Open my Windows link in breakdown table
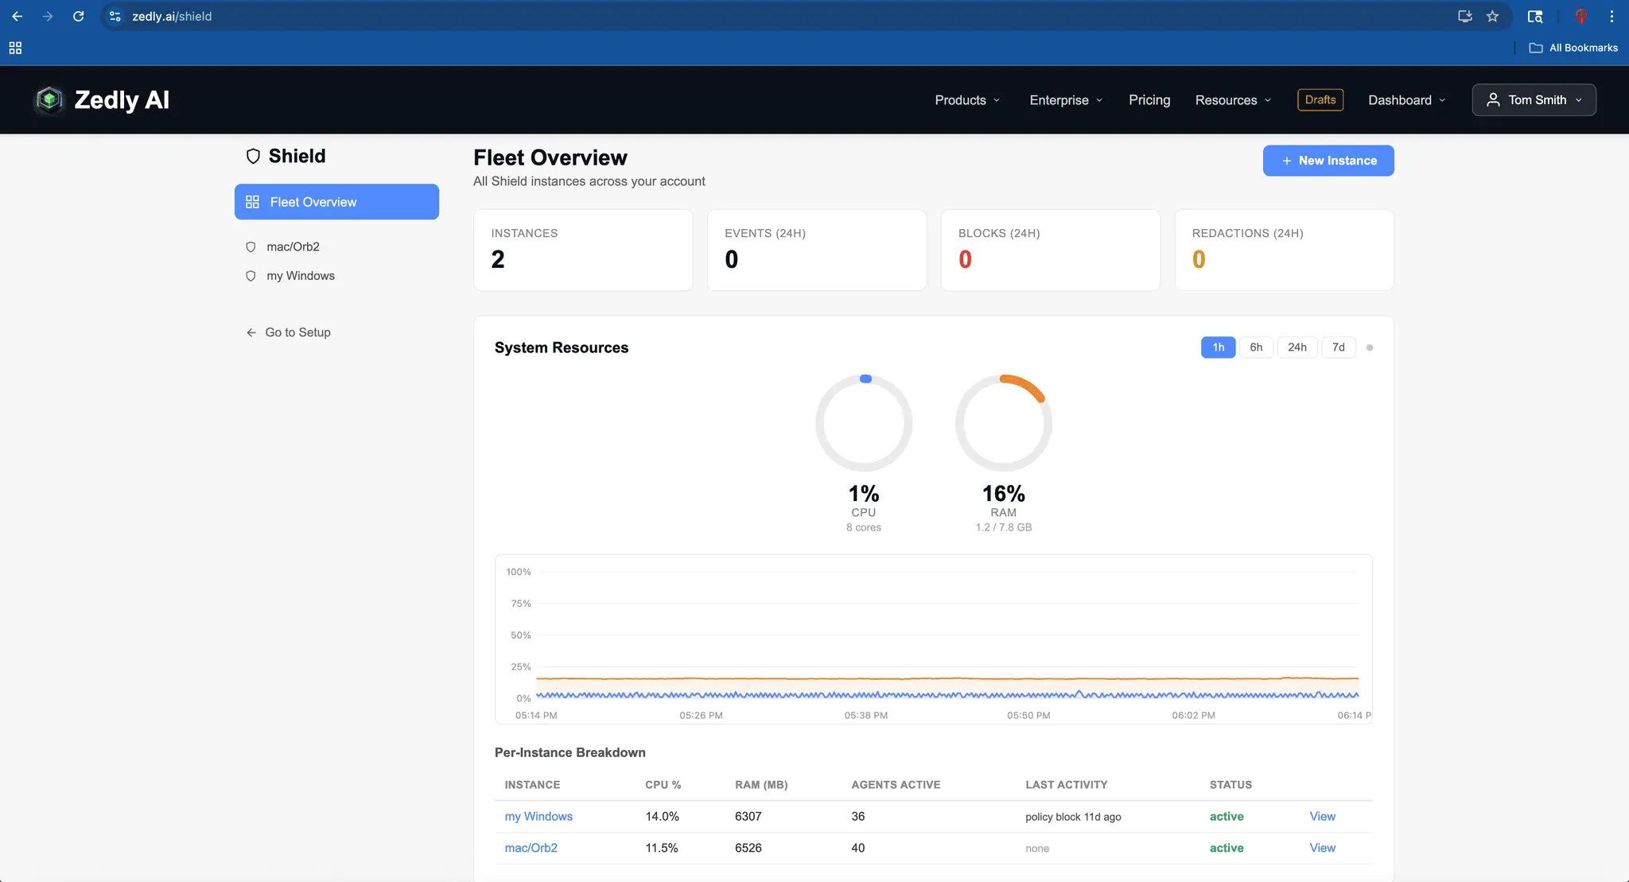Image resolution: width=1629 pixels, height=882 pixels. 538,817
